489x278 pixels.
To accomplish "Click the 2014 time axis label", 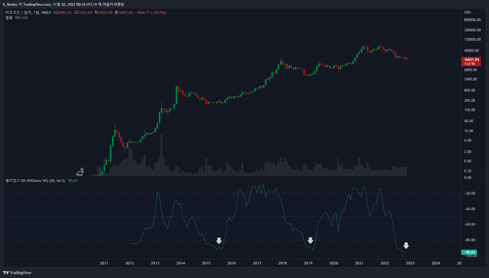I will tap(181, 263).
